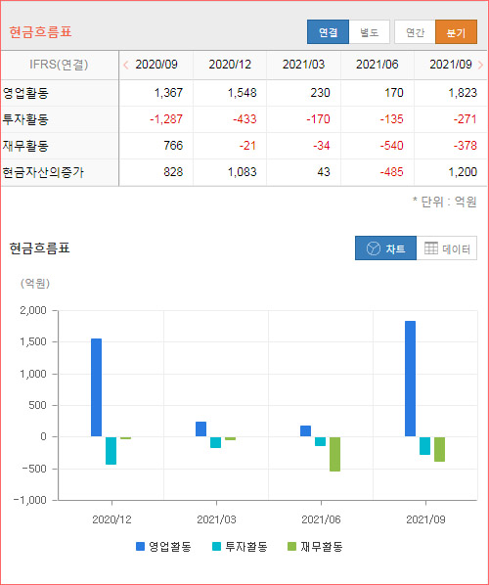Click the 단위 : 억원 unit note
The height and width of the screenshot is (585, 489).
click(445, 202)
